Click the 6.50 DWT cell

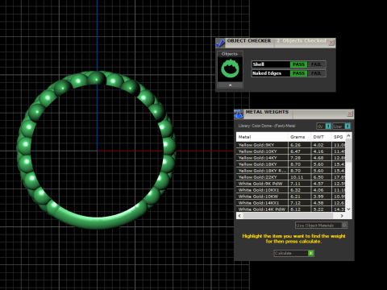pyautogui.click(x=321, y=177)
